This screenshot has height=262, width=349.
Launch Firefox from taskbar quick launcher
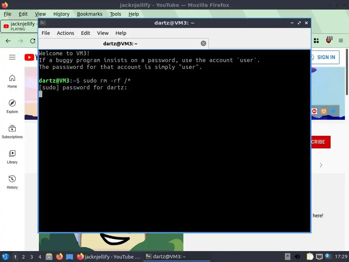(59, 257)
